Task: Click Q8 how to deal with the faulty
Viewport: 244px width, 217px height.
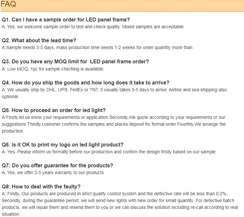Action: click(41, 186)
